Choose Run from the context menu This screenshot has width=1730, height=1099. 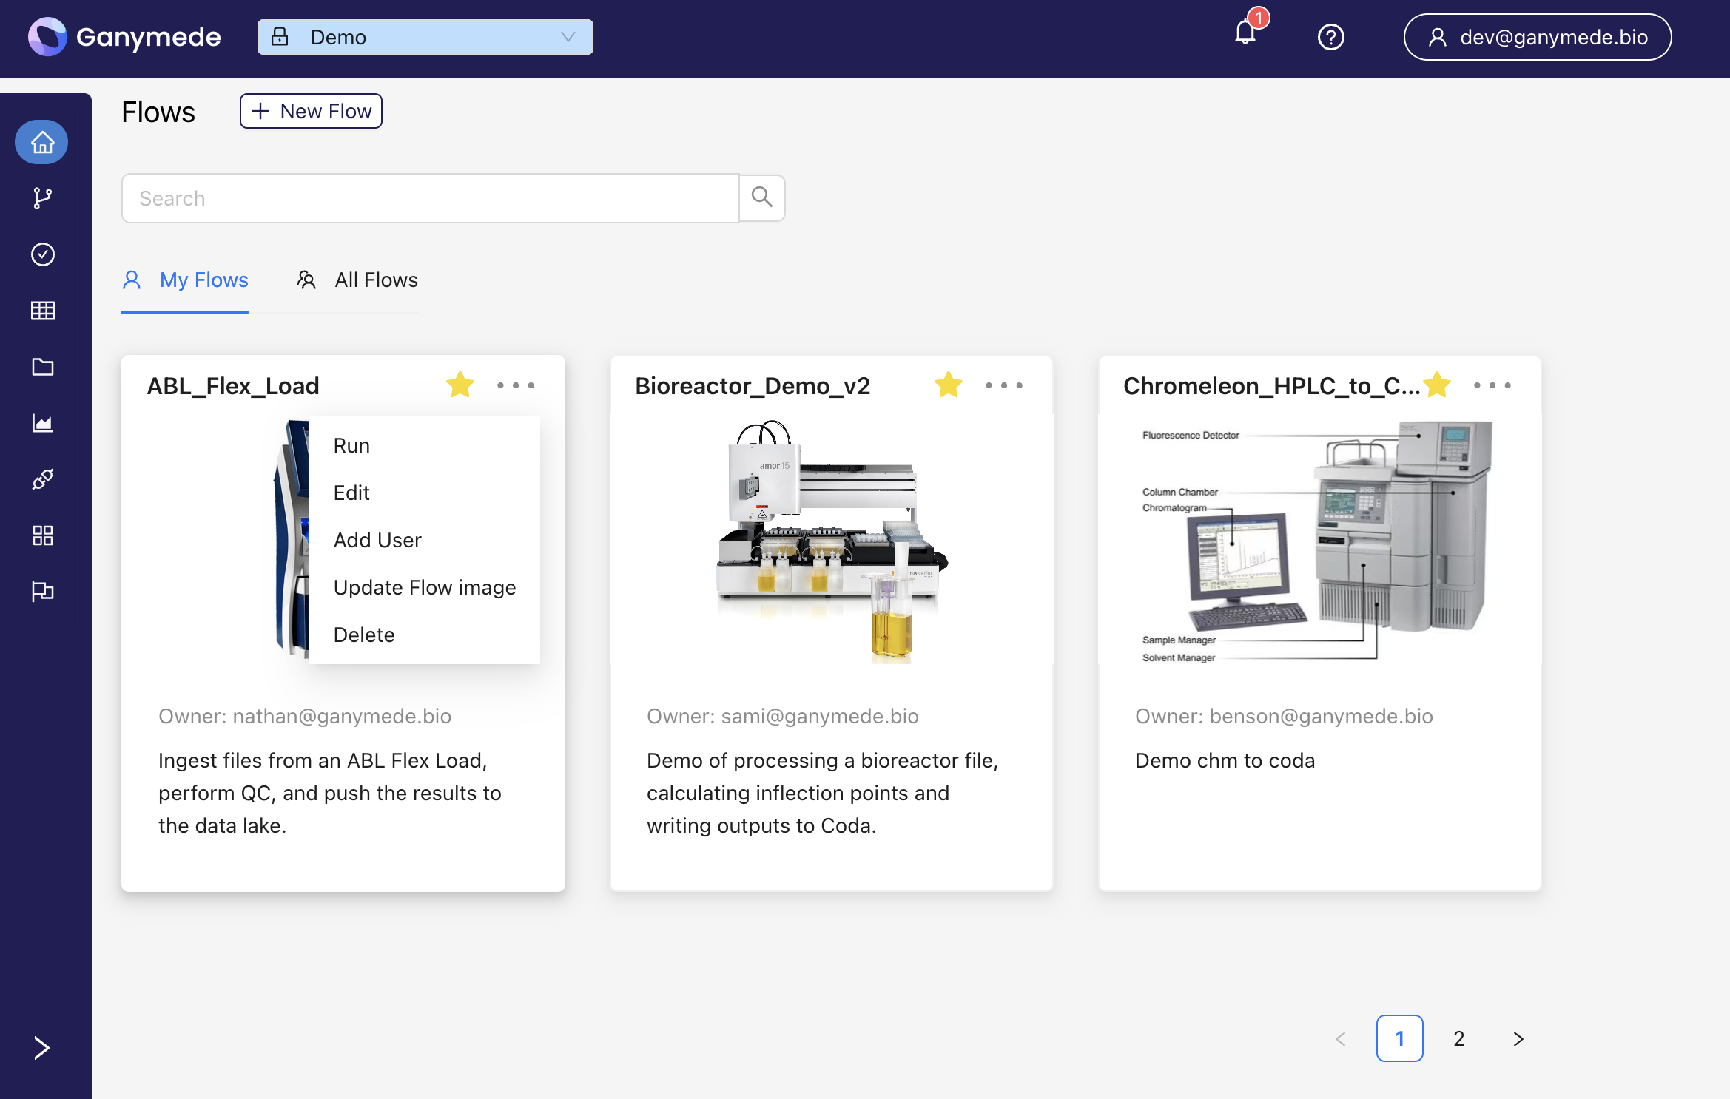(425, 445)
